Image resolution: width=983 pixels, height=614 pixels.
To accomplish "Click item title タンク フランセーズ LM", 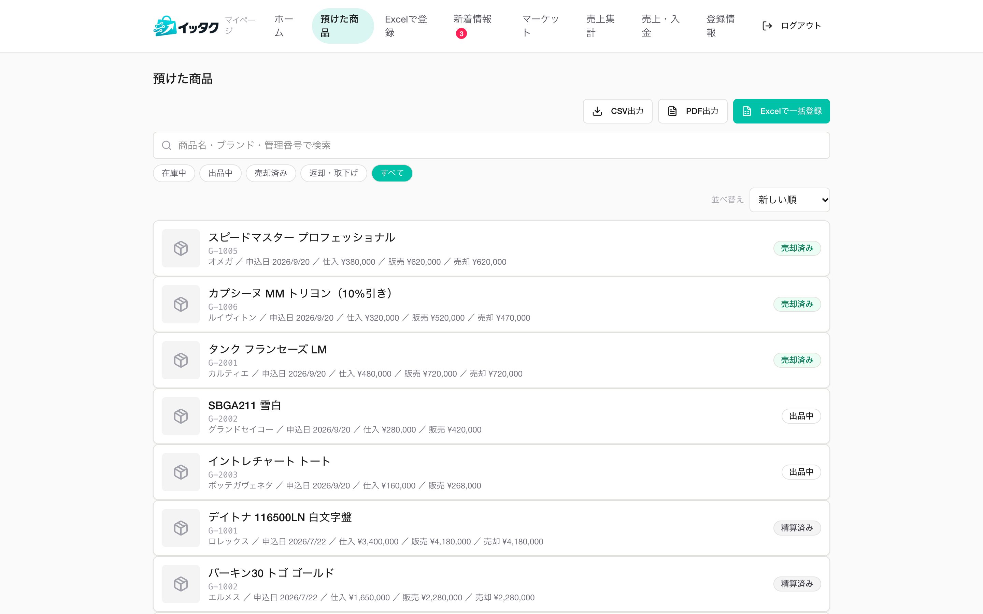I will point(267,350).
